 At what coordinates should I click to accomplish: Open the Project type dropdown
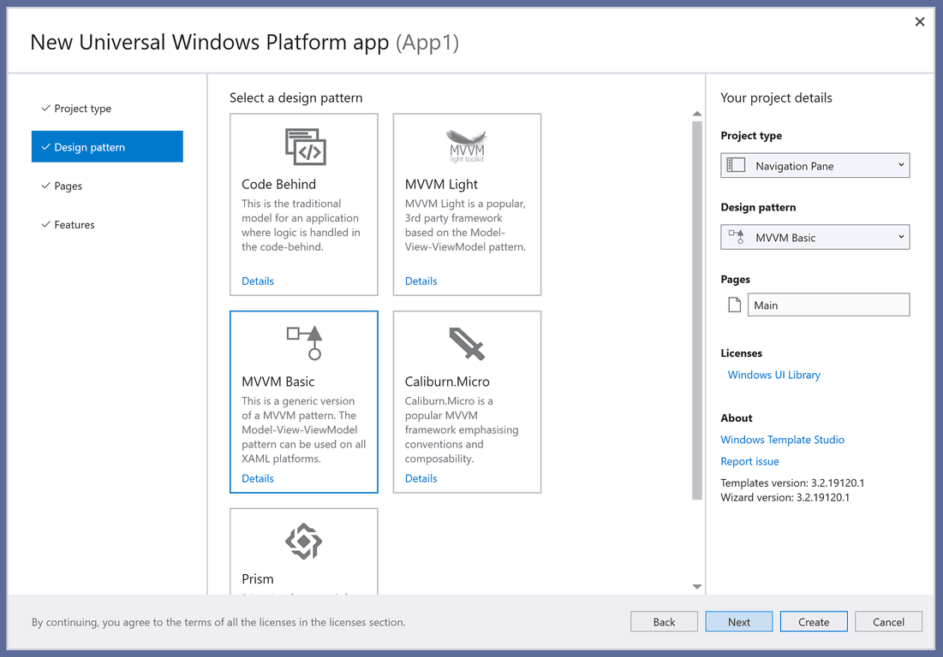(815, 165)
